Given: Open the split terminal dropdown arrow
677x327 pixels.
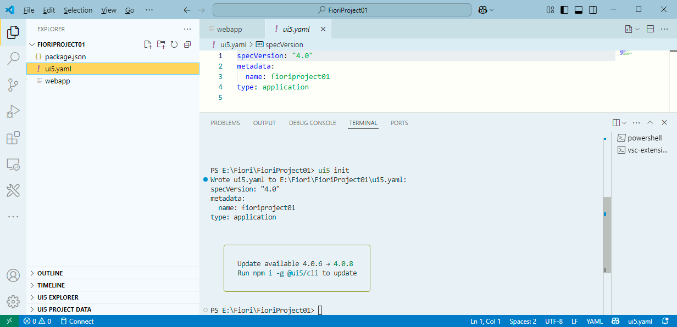Looking at the screenshot, I should [x=624, y=123].
